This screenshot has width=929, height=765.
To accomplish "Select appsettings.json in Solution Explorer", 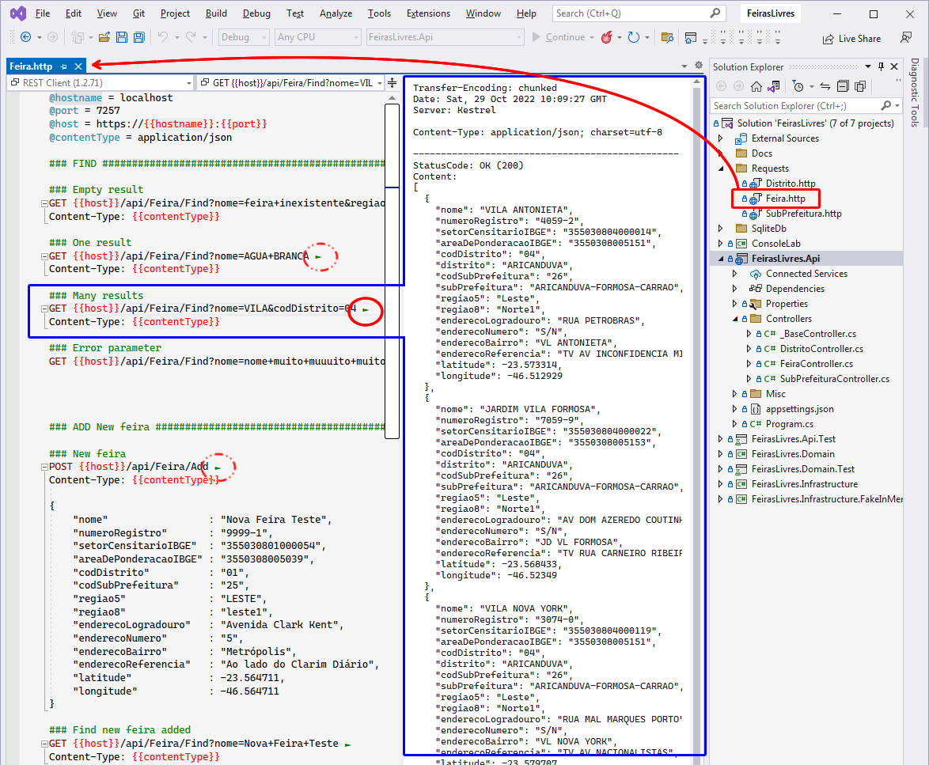I will 799,409.
